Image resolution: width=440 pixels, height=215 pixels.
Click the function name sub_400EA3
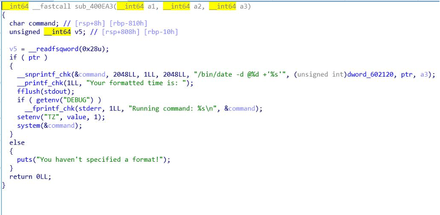[93, 7]
